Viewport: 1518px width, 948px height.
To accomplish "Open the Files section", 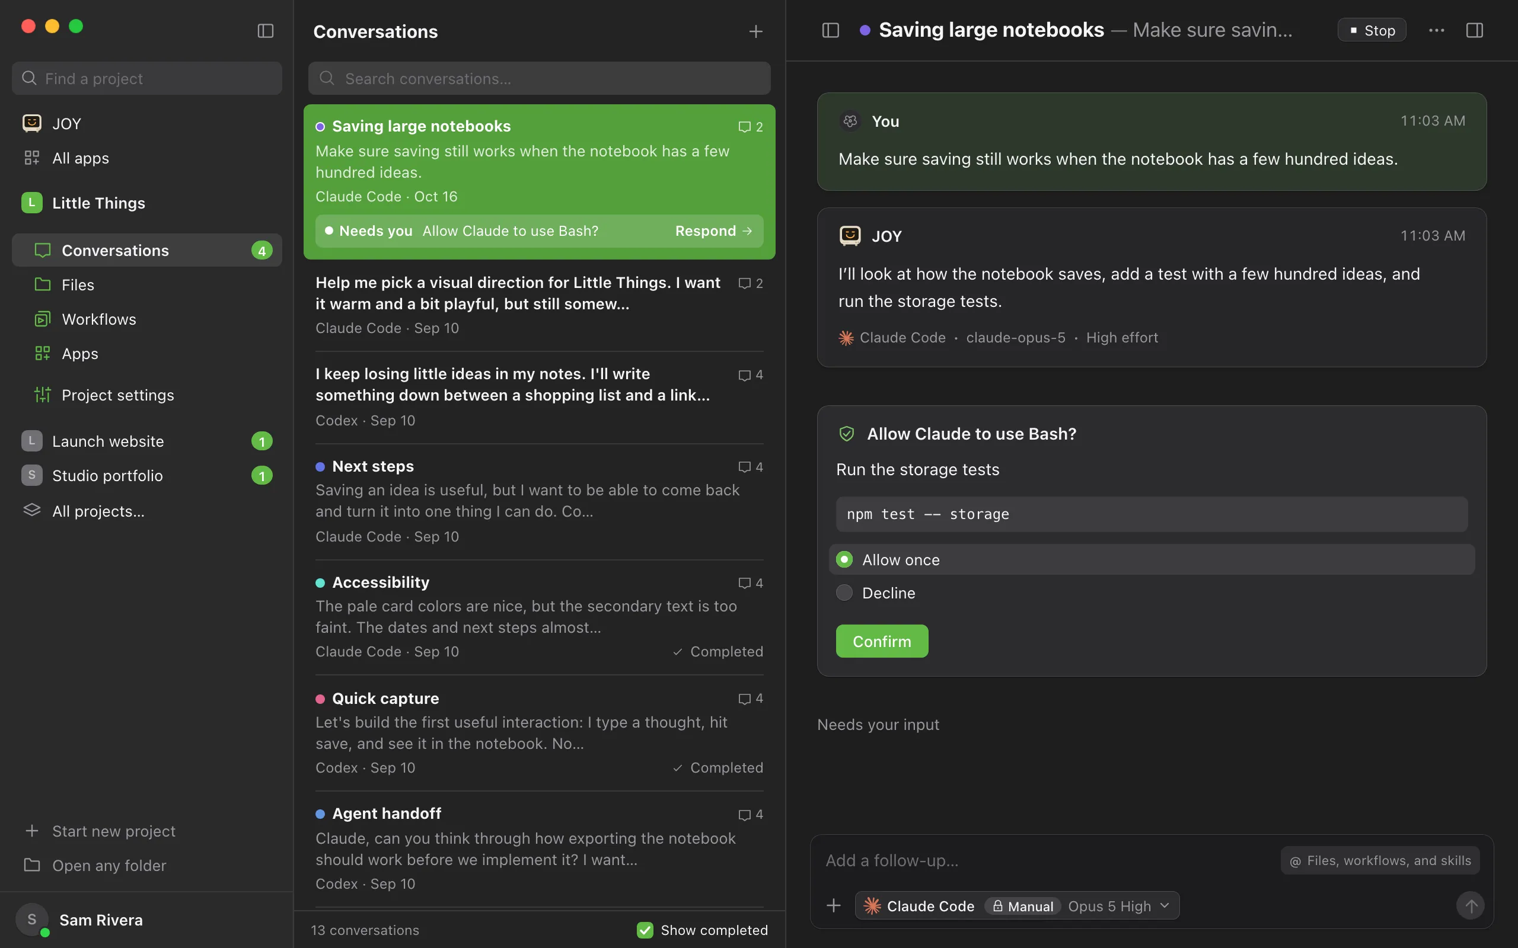I will (x=147, y=284).
